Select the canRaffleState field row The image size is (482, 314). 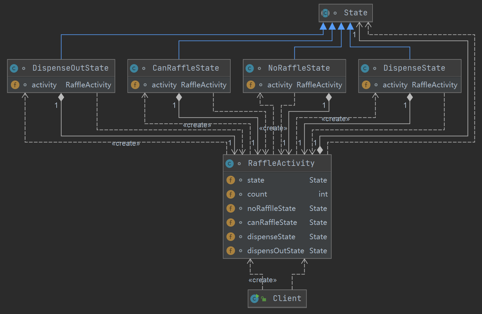272,223
